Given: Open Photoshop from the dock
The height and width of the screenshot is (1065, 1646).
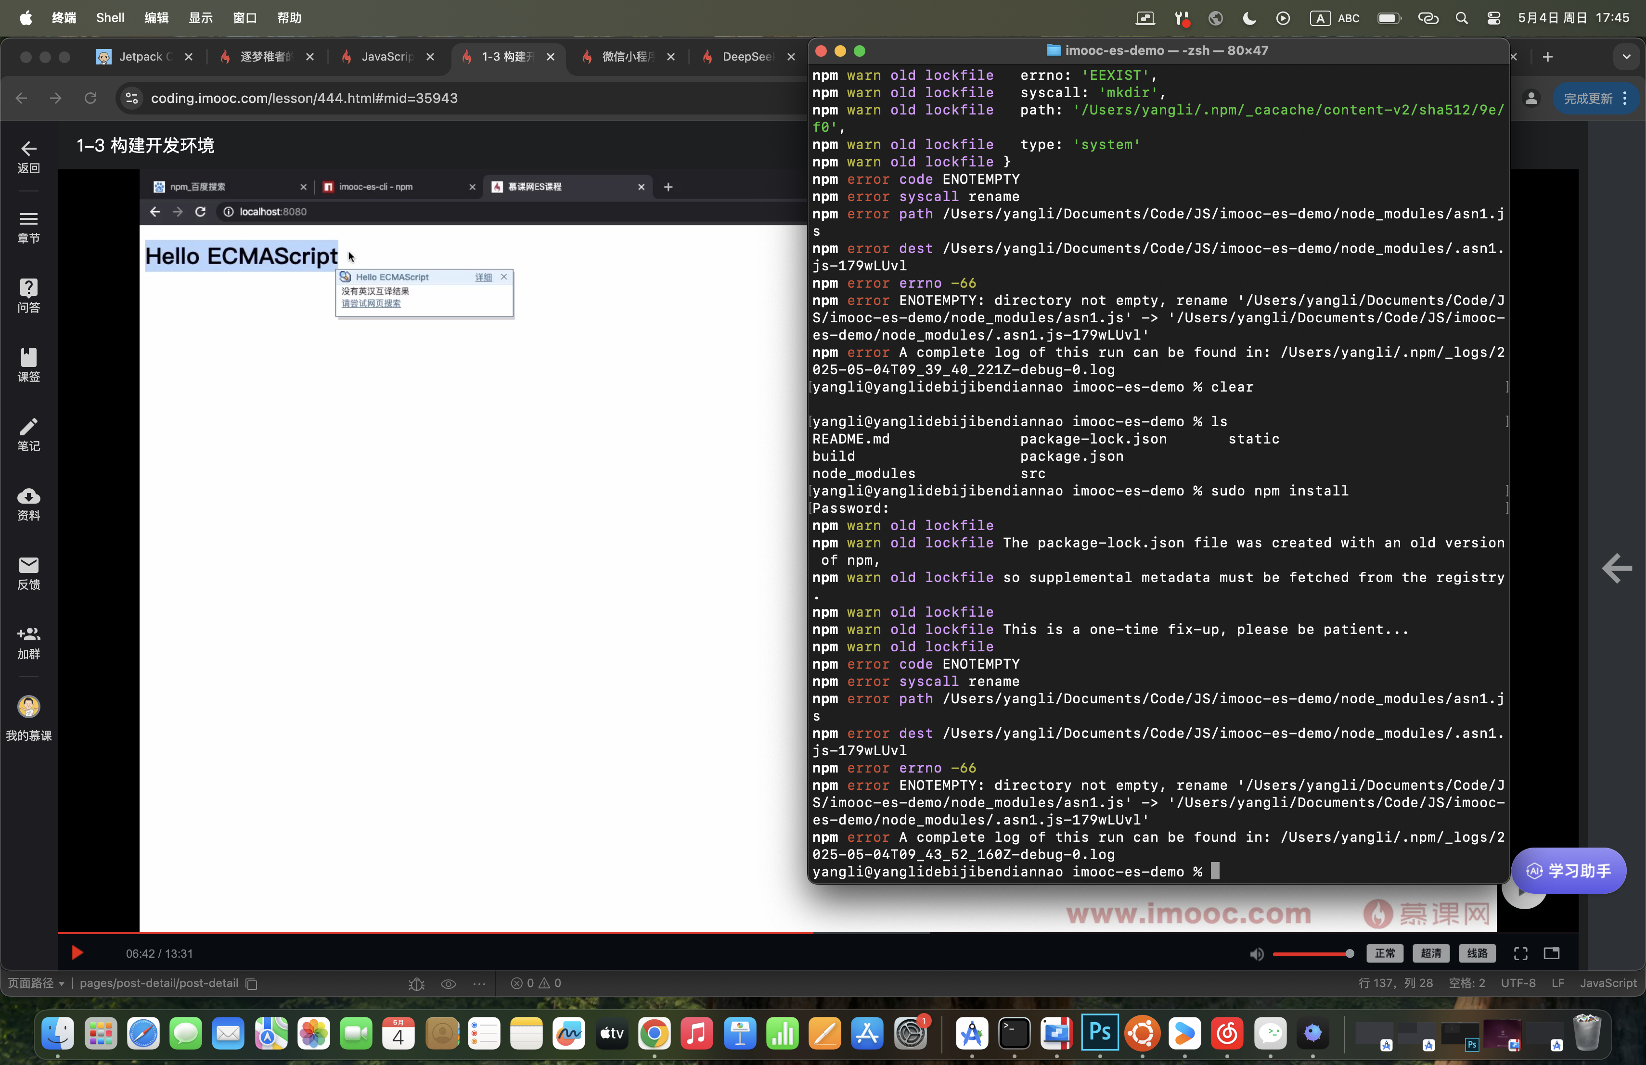Looking at the screenshot, I should (x=1100, y=1033).
